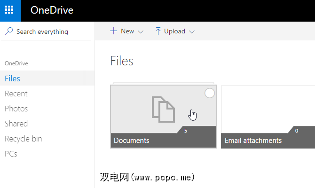
Task: Click the OneDrive sidebar heading
Action: 16,63
